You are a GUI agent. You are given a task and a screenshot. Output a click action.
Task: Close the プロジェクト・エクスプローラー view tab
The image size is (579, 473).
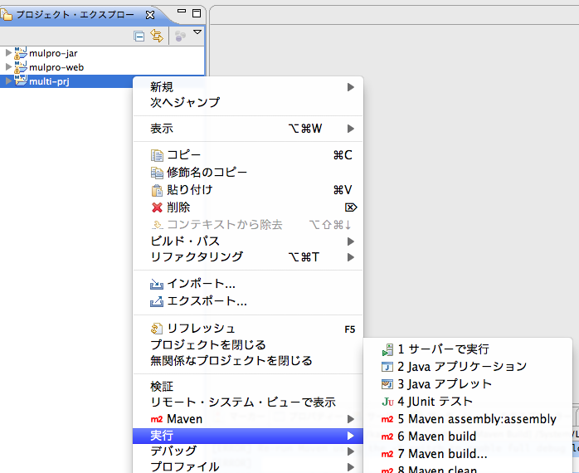coord(149,14)
